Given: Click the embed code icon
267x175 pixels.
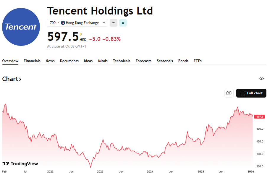Looking at the screenshot, I should click(261, 79).
